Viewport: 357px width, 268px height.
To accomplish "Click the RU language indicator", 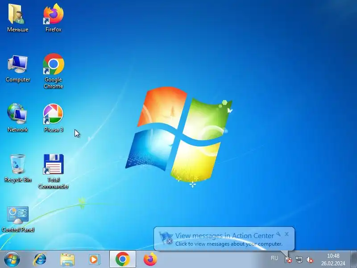I will coord(274,258).
